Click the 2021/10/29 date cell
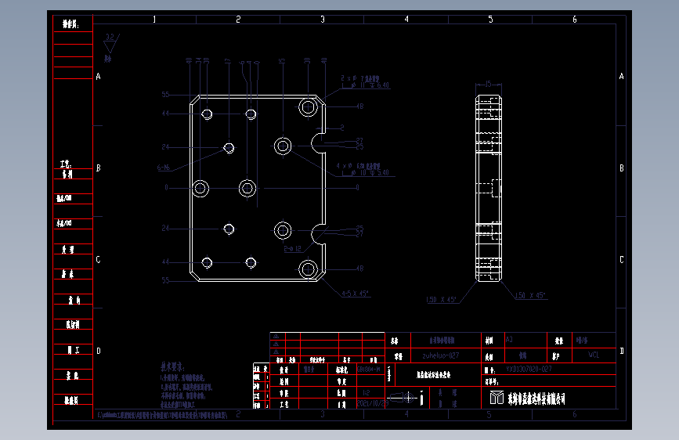 pyautogui.click(x=373, y=403)
